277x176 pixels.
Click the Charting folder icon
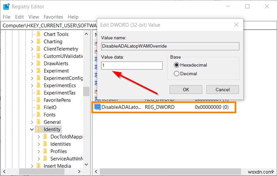(38, 41)
